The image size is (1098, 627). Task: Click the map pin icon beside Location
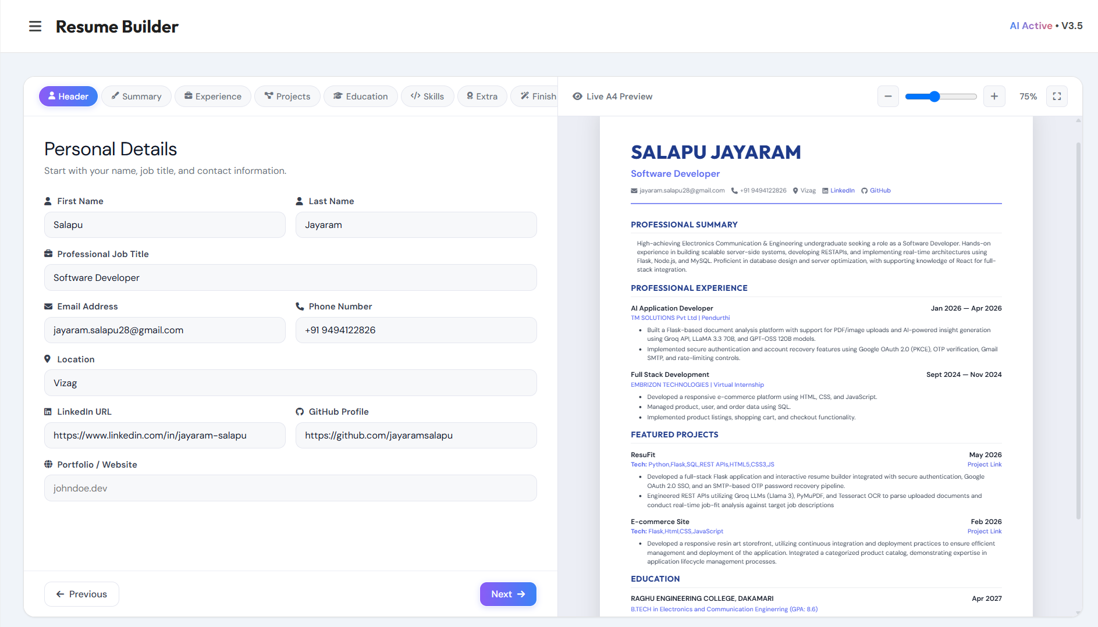(x=48, y=359)
